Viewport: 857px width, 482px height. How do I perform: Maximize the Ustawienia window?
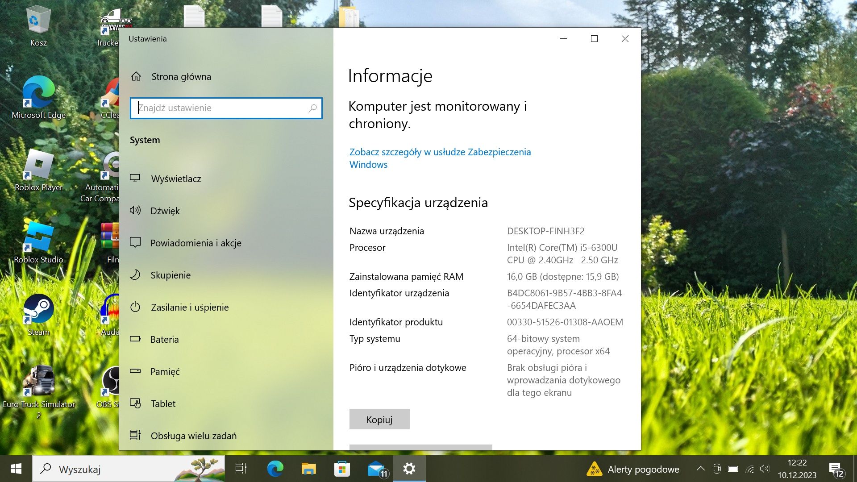[594, 39]
